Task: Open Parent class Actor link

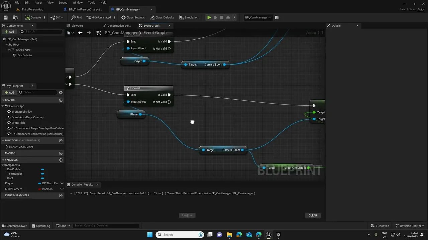Action: point(421,9)
